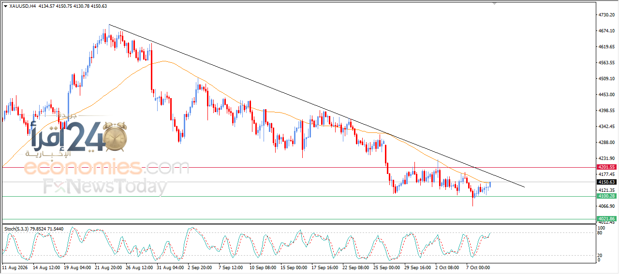
Task: Click 4509.10 on the price axis
Action: coord(606,79)
